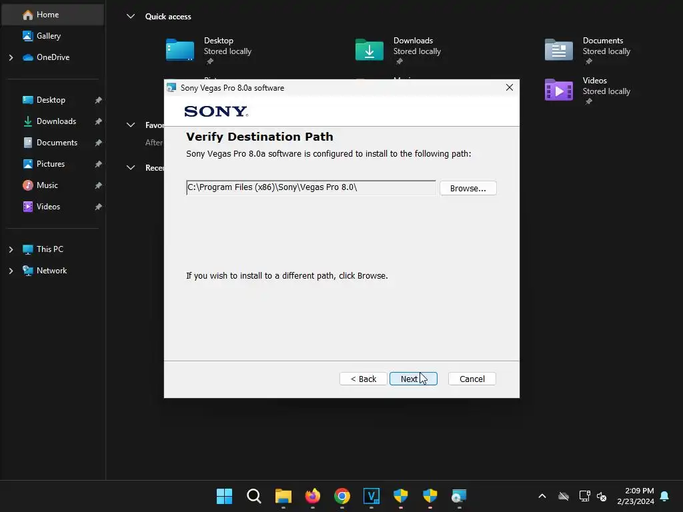Launch Firefox from the taskbar
This screenshot has width=683, height=512.
click(312, 496)
